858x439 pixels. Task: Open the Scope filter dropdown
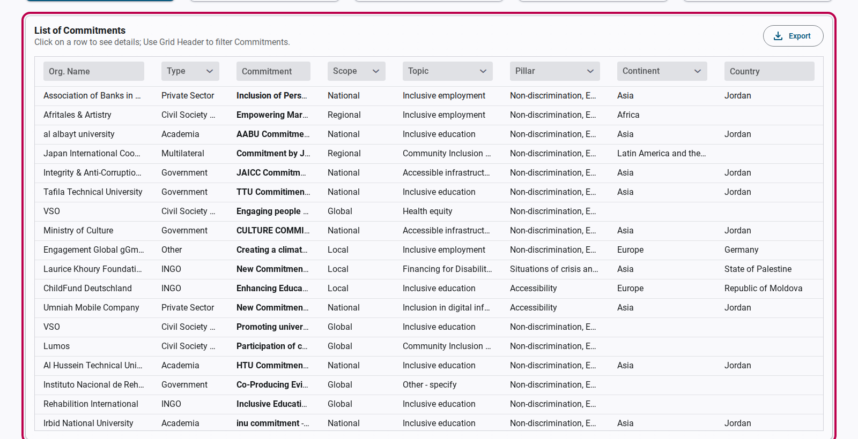(x=357, y=71)
